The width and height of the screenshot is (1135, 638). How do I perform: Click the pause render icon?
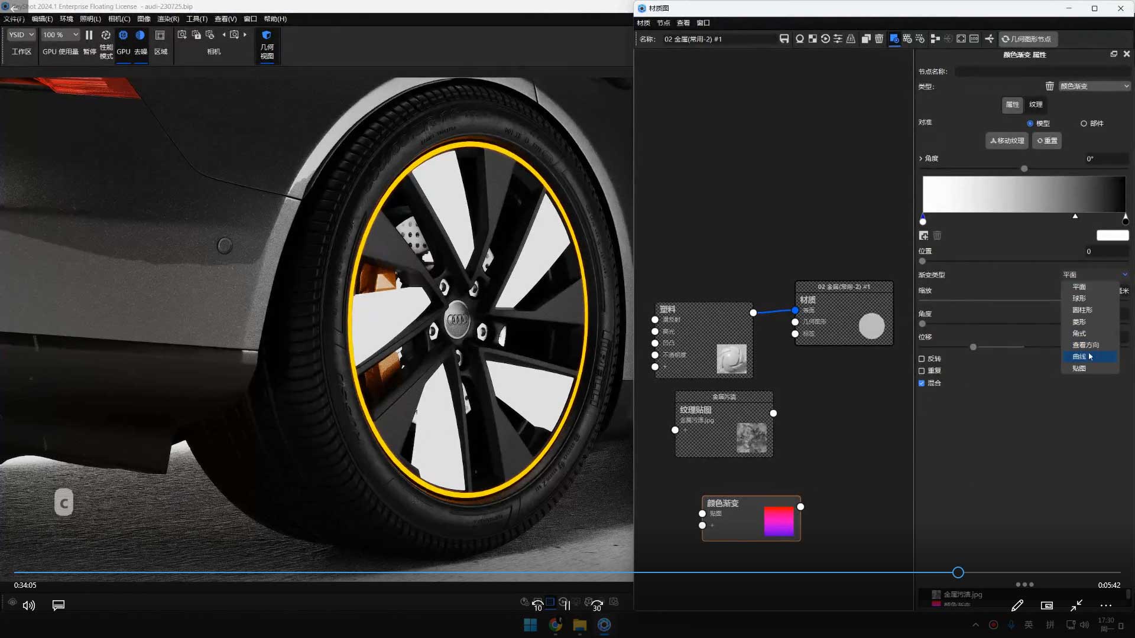point(89,35)
